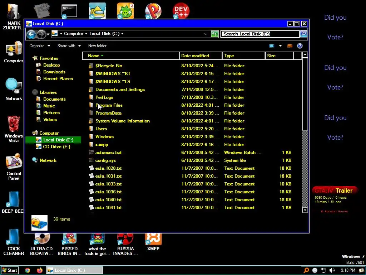Viewport: 366px width, 275px height.
Task: Open the ULTRA CD BLOATW desktop icon
Action: pos(41,244)
